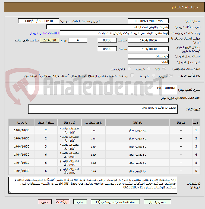Image resolution: width=205 pixels, height=209 pixels.
Task: Click the province field خوزستان
Action: [x=148, y=56]
